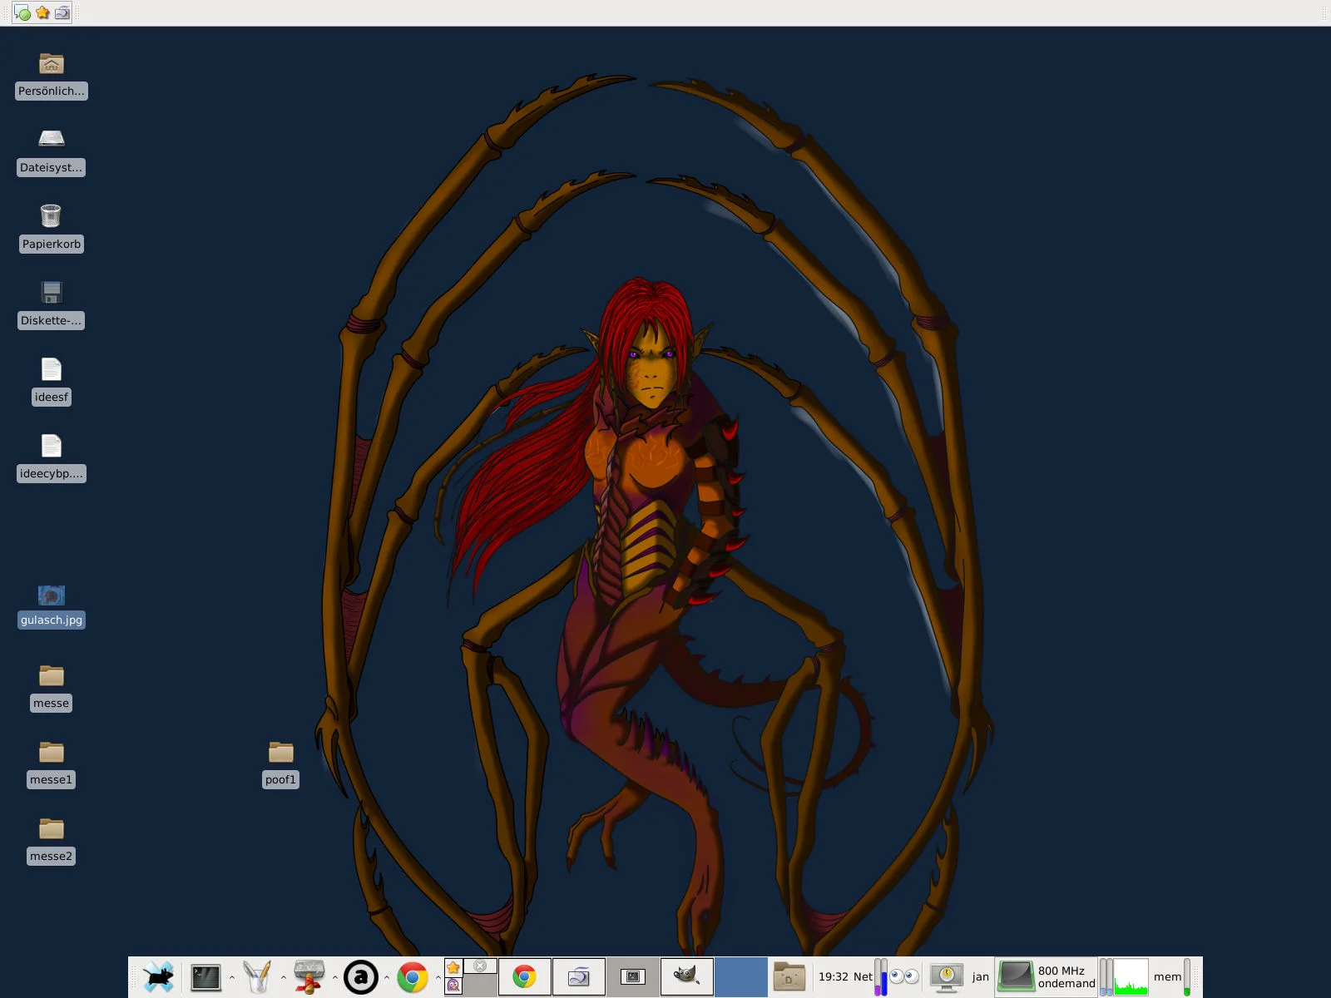
Task: Switch to the GIMP window taskbar button
Action: (x=687, y=977)
